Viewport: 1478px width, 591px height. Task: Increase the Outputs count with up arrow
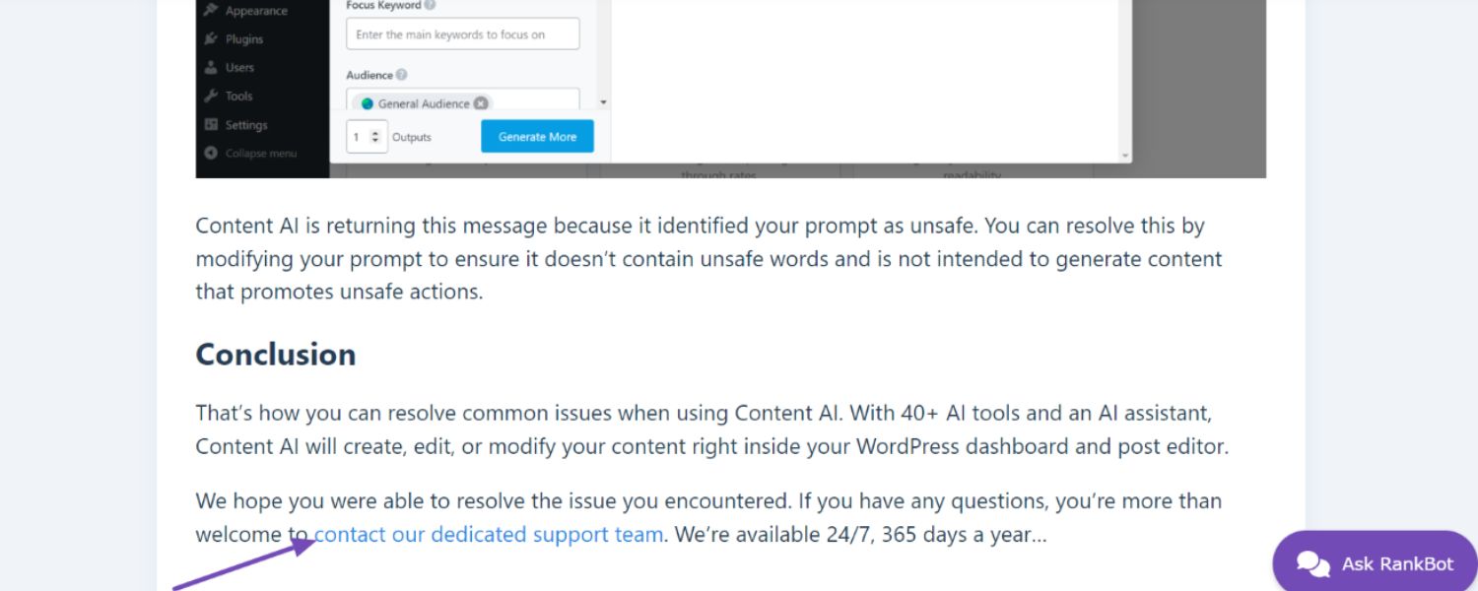[x=375, y=132]
